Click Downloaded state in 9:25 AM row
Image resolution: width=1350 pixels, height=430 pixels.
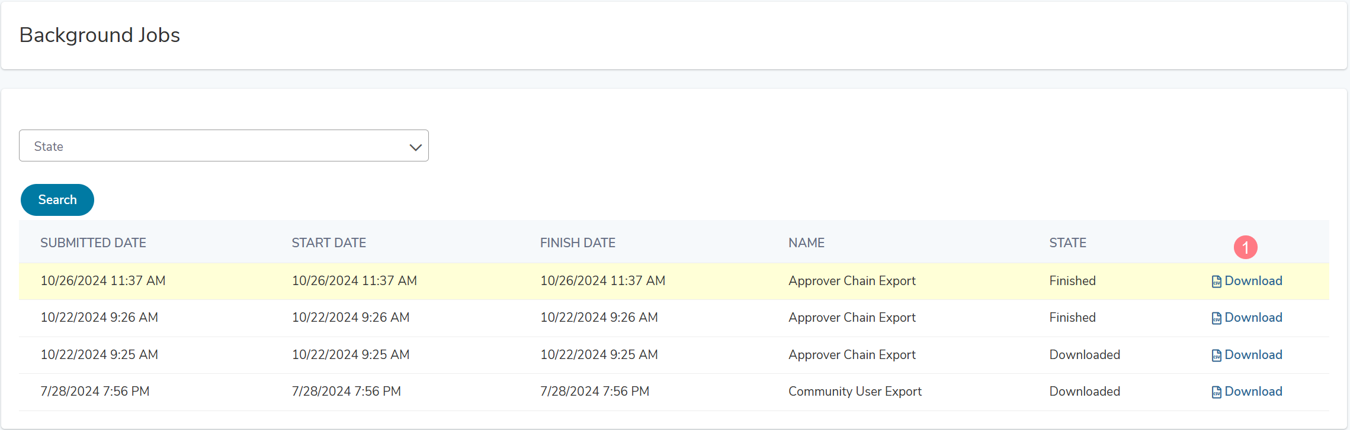(x=1085, y=355)
